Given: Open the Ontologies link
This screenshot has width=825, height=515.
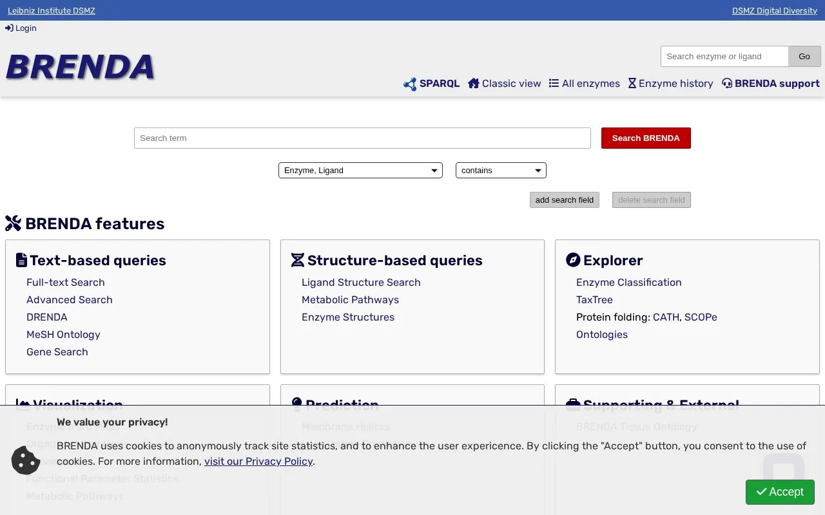Looking at the screenshot, I should (x=602, y=334).
